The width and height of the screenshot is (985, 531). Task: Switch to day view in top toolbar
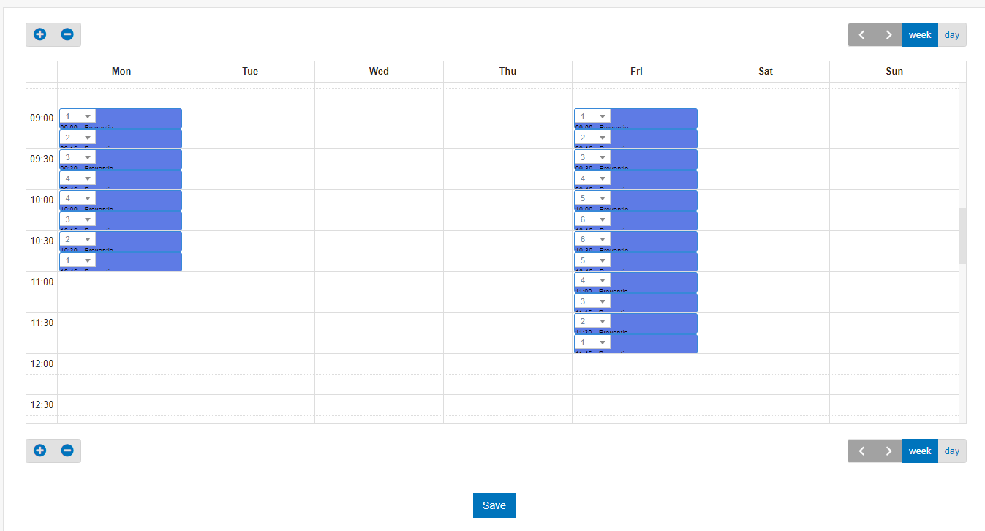point(952,34)
